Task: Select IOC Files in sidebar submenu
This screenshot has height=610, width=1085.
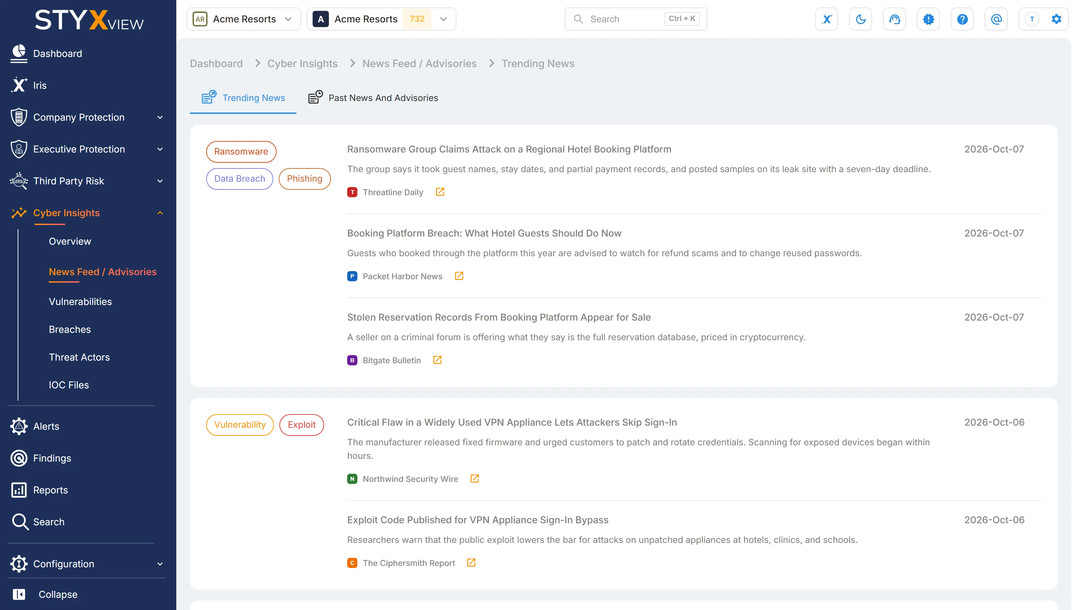Action: pos(68,385)
